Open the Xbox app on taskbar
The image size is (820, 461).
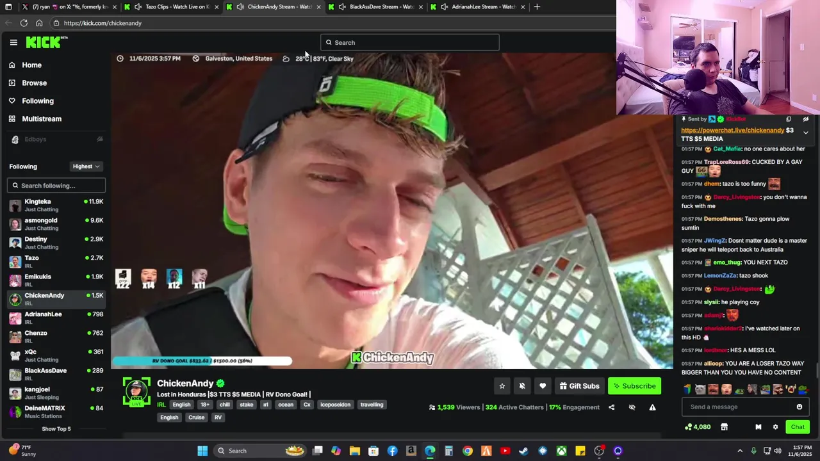(561, 451)
